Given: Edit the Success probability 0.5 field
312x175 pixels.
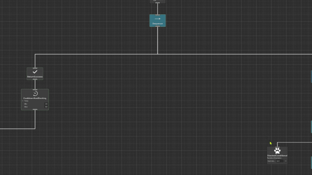Looking at the screenshot, I should pos(280,161).
